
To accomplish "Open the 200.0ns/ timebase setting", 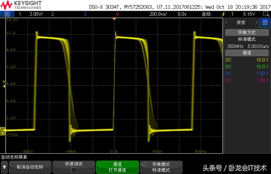I will [157, 14].
